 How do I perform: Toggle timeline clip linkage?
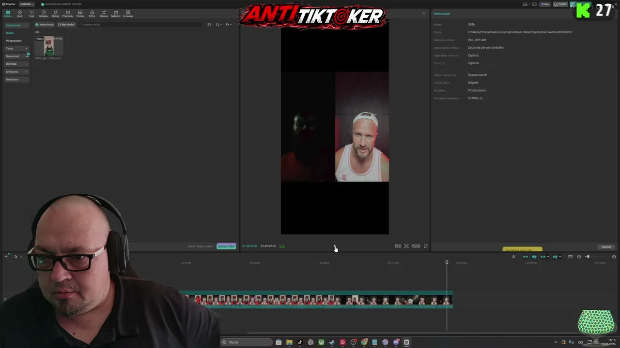(x=543, y=257)
